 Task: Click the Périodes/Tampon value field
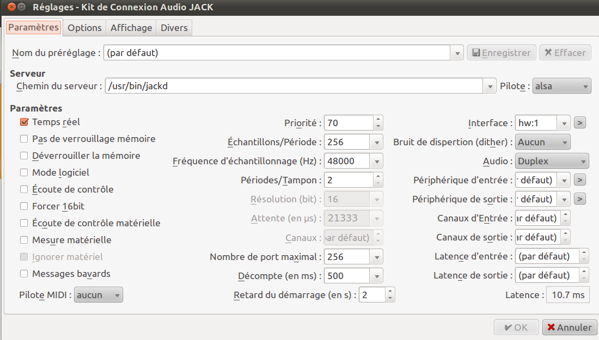(349, 180)
